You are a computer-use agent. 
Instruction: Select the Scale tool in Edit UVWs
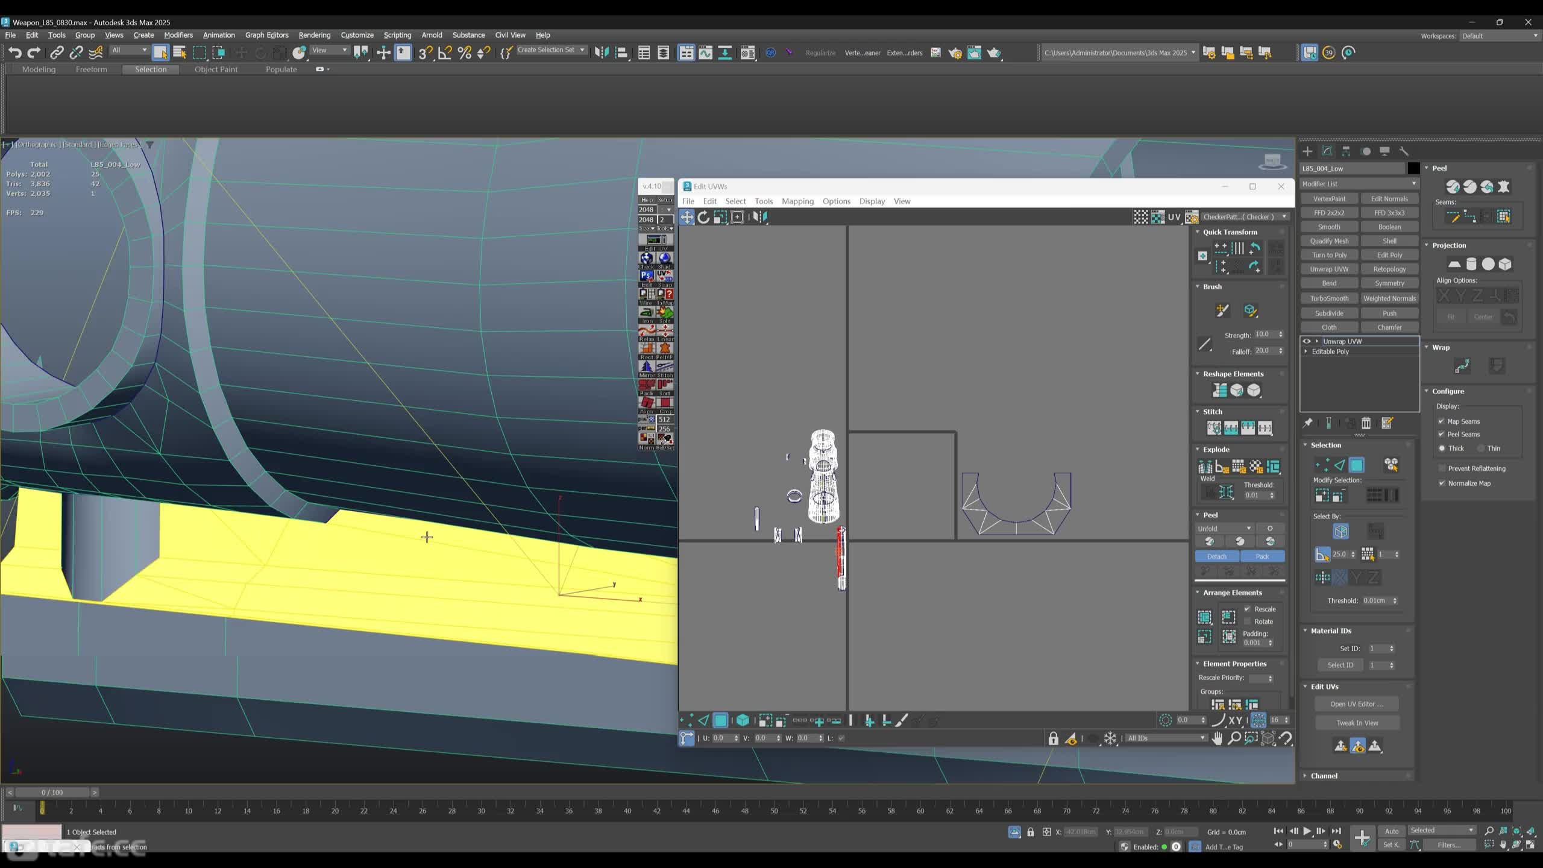click(720, 217)
